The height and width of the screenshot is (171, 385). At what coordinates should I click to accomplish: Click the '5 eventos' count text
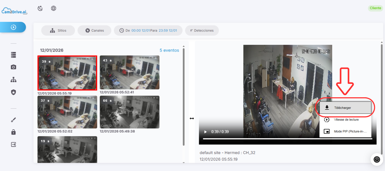(169, 50)
